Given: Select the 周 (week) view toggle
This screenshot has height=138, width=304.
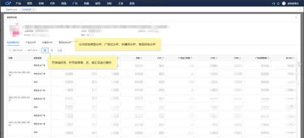Looking at the screenshot, I should (45, 50).
